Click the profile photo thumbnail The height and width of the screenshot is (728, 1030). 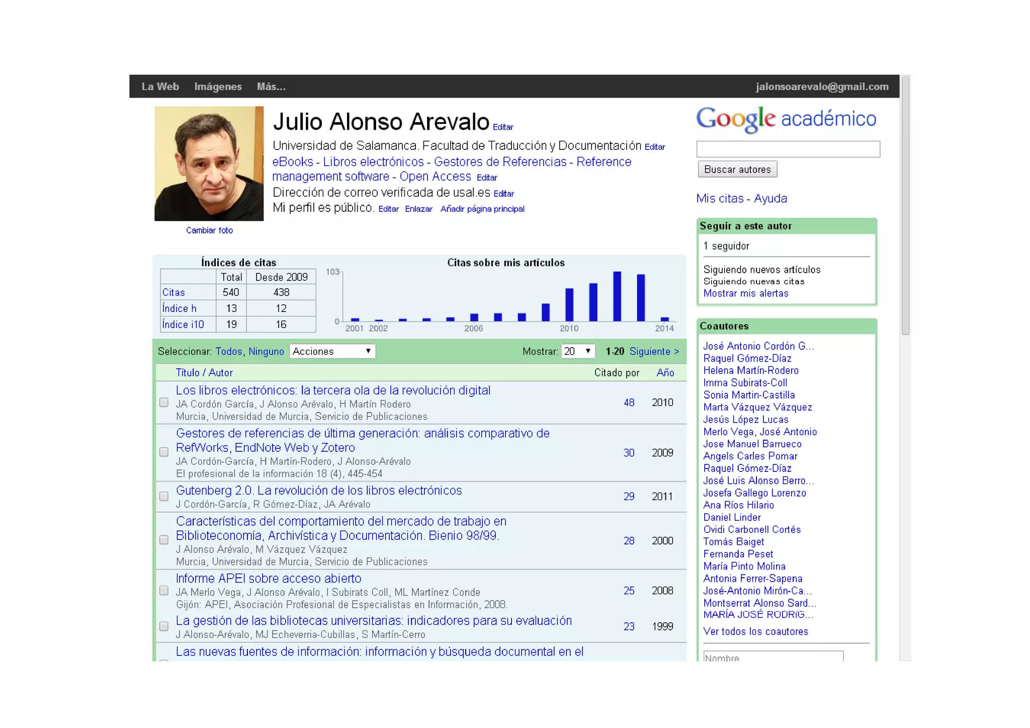(x=209, y=164)
